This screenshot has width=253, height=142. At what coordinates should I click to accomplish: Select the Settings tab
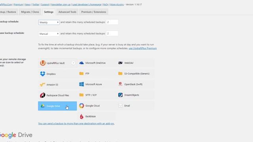pos(49,12)
